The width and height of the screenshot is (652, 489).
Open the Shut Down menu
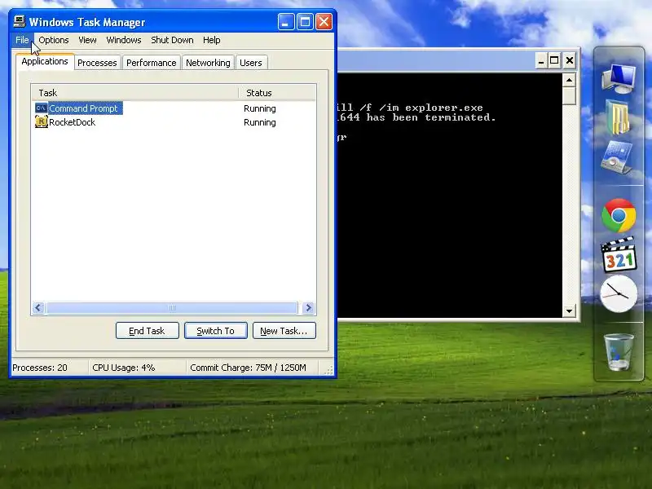(x=172, y=40)
